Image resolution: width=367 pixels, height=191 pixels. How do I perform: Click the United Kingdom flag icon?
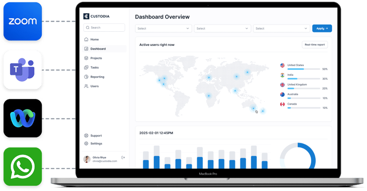283,85
